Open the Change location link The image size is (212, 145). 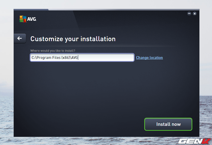149,58
